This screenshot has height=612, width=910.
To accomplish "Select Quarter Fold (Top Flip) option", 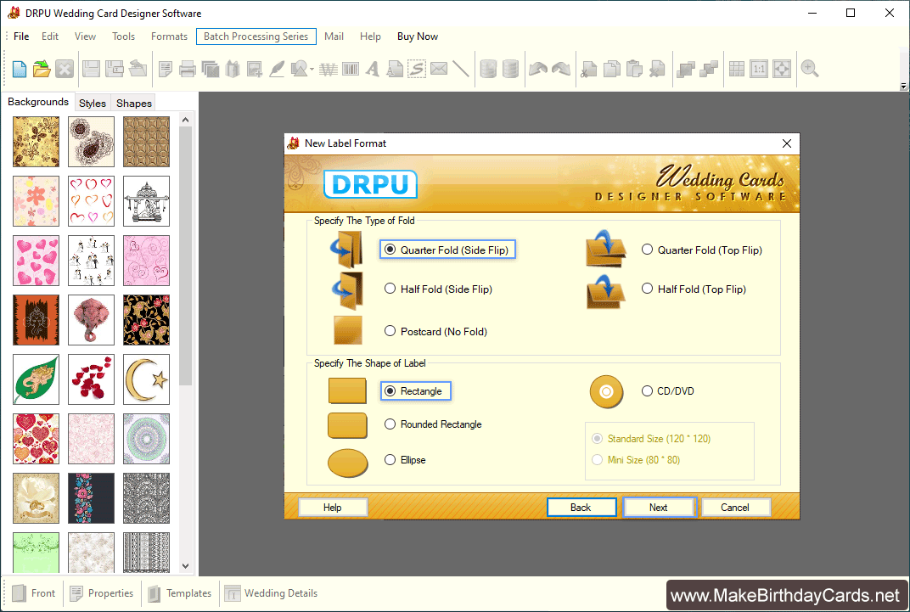I will pos(702,250).
